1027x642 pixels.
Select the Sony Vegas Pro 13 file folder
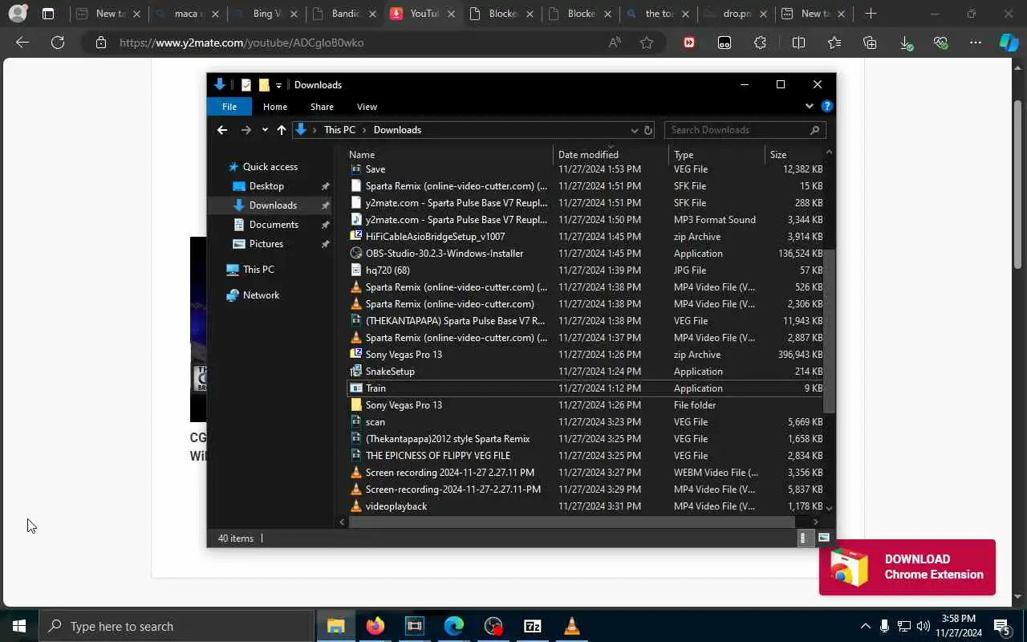tap(586, 405)
